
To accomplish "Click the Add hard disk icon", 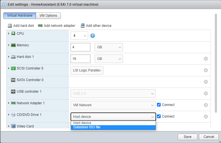I will coord(10,26).
